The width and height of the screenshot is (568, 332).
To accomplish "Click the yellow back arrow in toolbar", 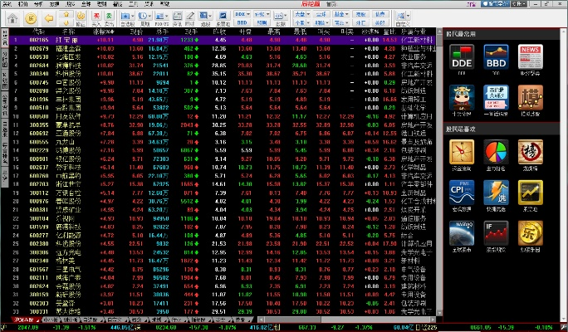I will click(x=50, y=17).
